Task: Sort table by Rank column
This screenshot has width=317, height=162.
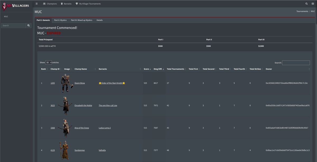Action: (x=44, y=69)
